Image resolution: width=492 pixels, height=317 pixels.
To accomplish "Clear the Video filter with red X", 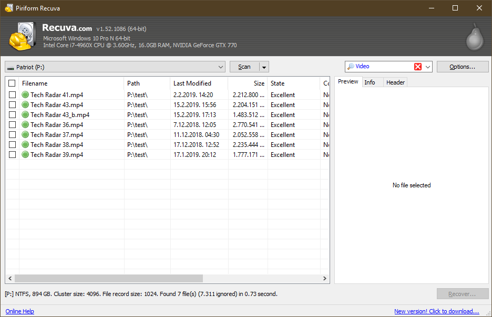I will click(418, 67).
